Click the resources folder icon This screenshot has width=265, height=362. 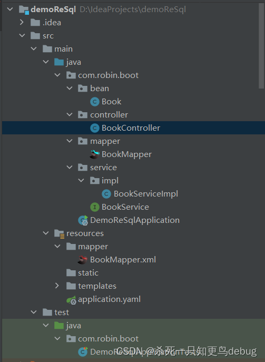[60, 233]
